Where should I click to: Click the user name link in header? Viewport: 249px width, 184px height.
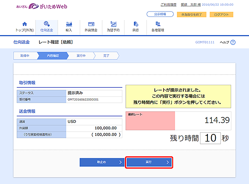191,5
